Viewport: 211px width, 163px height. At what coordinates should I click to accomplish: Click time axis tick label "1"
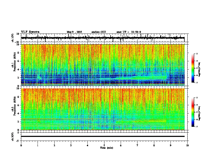point(38,145)
